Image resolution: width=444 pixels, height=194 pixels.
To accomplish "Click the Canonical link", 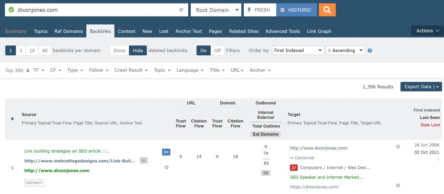I will (x=304, y=158).
